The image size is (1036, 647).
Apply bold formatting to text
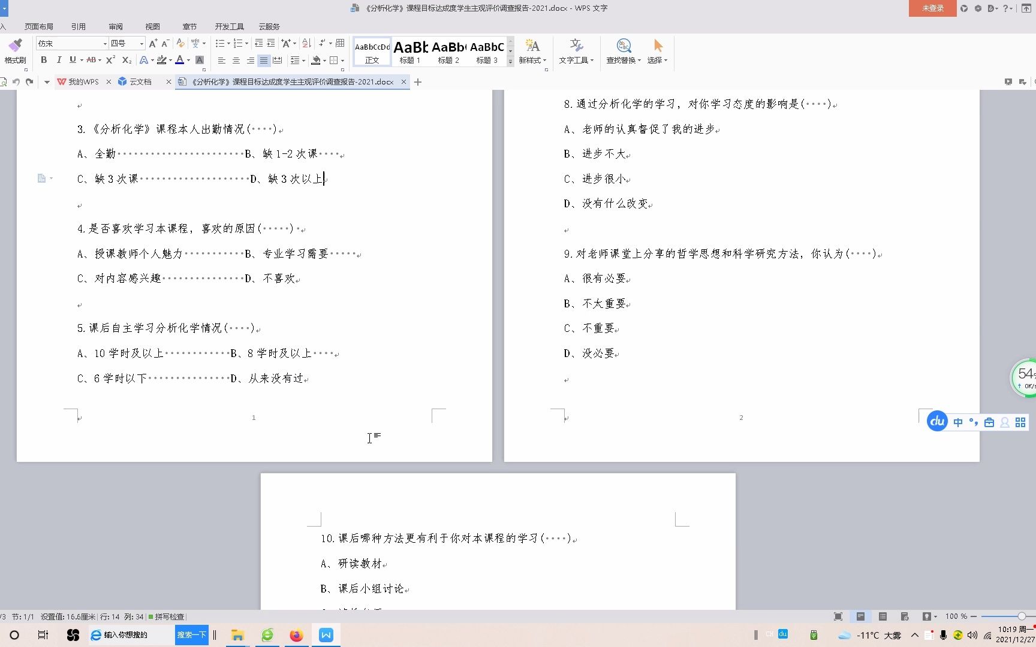coord(43,60)
